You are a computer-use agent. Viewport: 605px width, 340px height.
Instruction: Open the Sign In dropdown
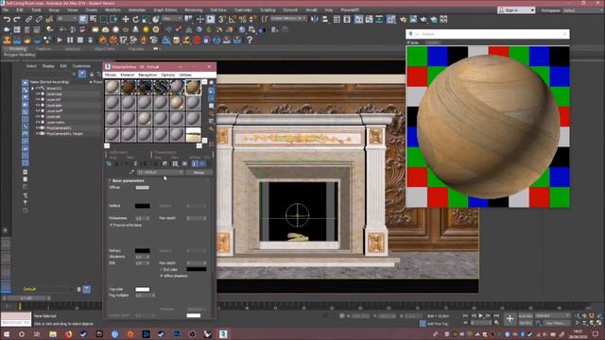point(517,10)
